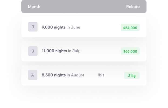Click the words "in July"
This screenshot has width=168, height=108.
click(74, 51)
